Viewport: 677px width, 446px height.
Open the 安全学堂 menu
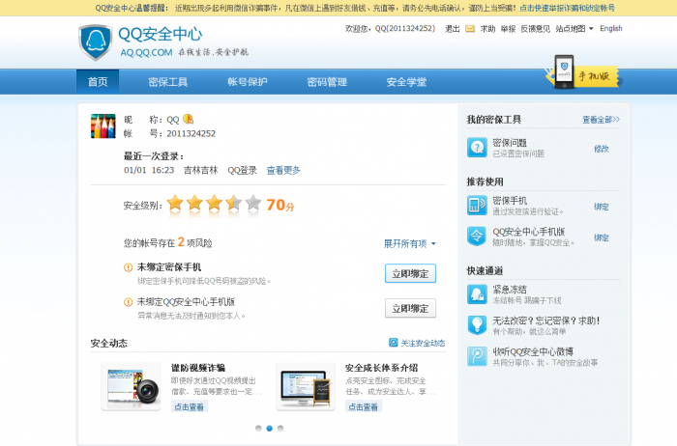(406, 82)
